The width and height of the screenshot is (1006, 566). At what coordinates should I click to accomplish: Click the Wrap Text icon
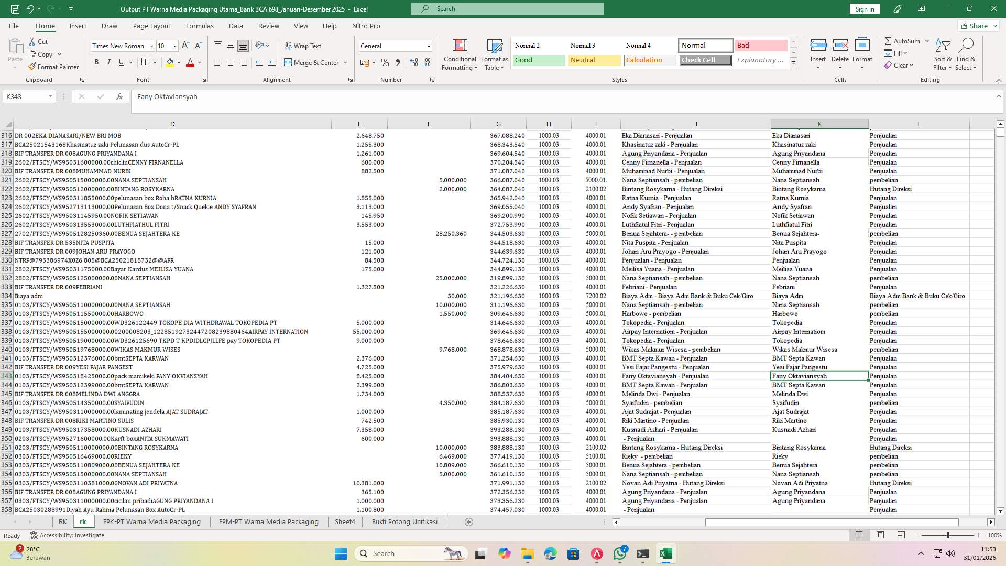coord(303,46)
